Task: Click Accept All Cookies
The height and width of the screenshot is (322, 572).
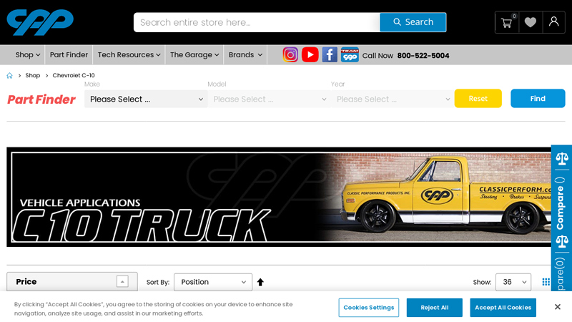Action: coord(503,308)
